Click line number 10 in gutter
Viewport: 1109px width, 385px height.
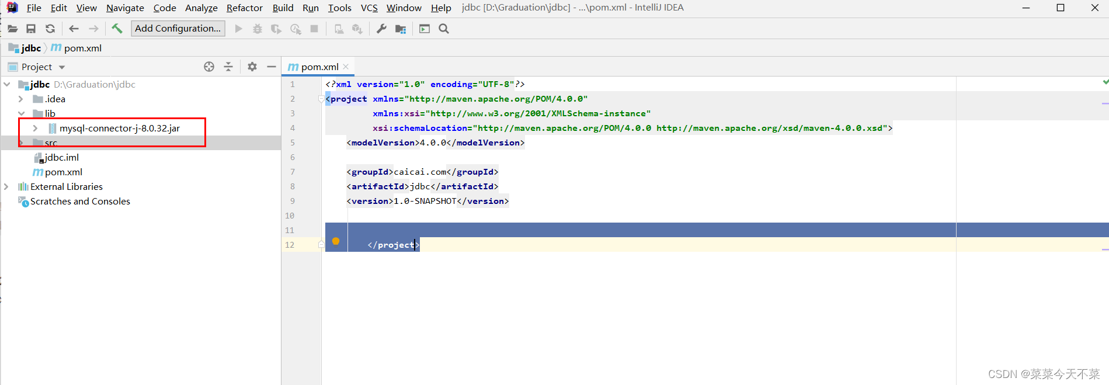[x=290, y=216]
